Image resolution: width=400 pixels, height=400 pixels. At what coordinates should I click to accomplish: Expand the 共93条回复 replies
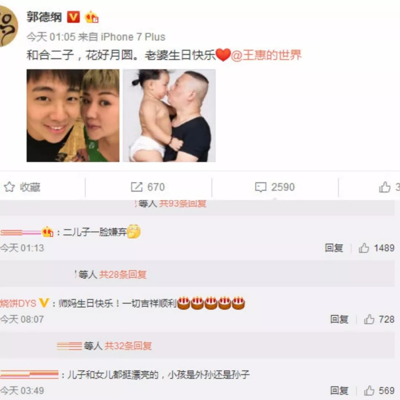pos(183,204)
